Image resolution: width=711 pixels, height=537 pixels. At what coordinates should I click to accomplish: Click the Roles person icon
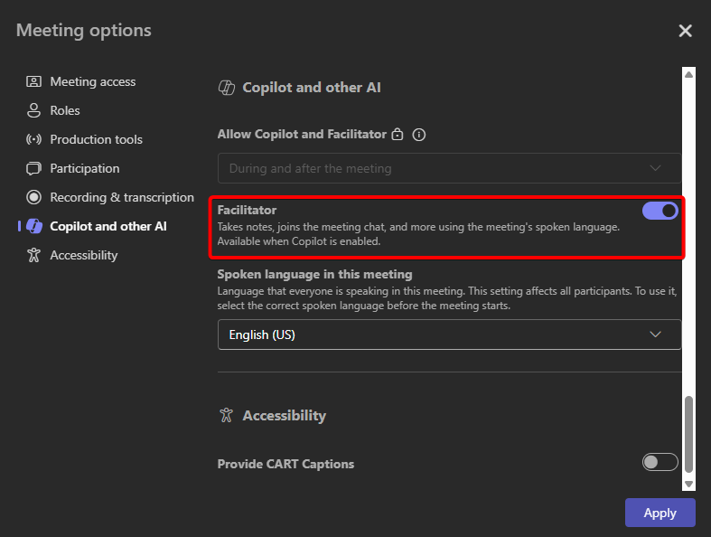pyautogui.click(x=33, y=110)
